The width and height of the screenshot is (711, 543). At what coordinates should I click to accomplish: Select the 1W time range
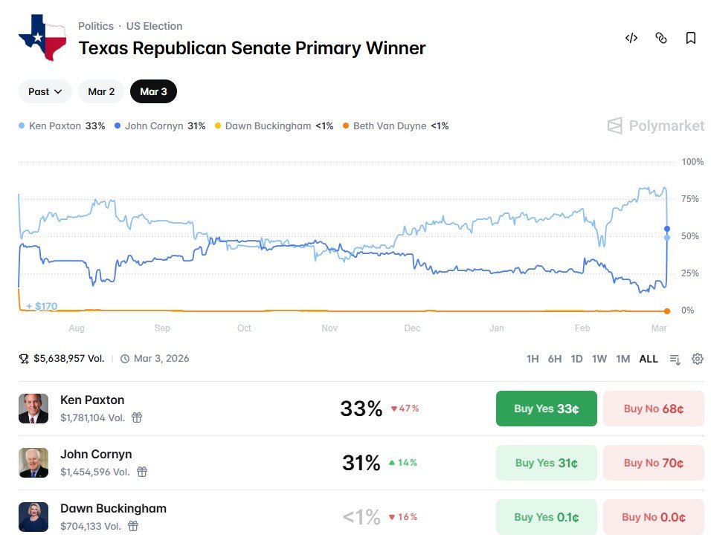tap(599, 359)
